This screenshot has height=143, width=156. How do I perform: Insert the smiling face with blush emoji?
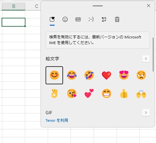54,75
